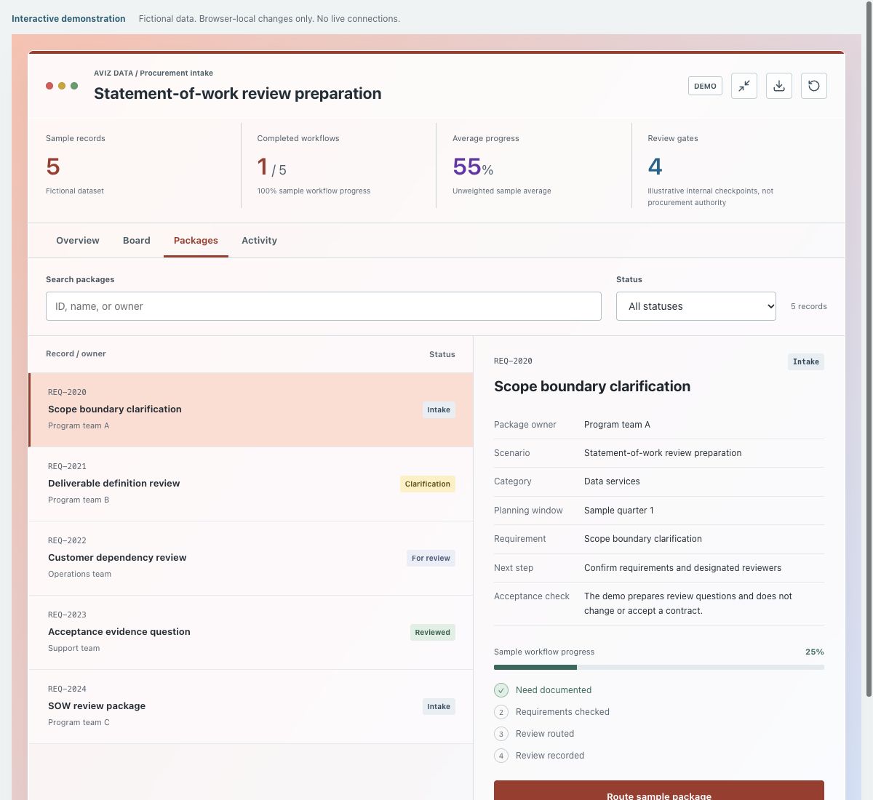Select the REQ-2022 Customer dependency review row
The image size is (873, 800).
click(x=251, y=559)
